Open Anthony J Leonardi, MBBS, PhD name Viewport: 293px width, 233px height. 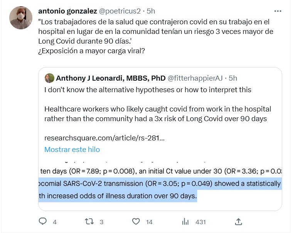[x=111, y=78]
